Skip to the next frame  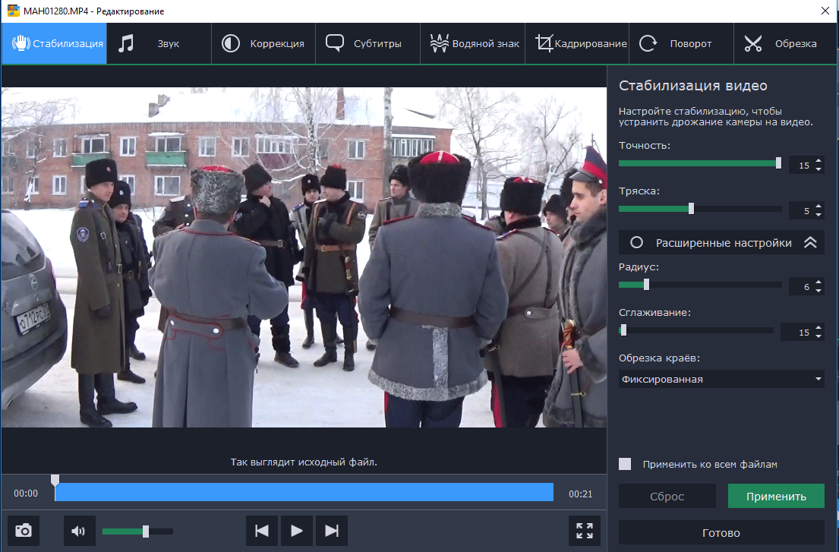[x=331, y=531]
